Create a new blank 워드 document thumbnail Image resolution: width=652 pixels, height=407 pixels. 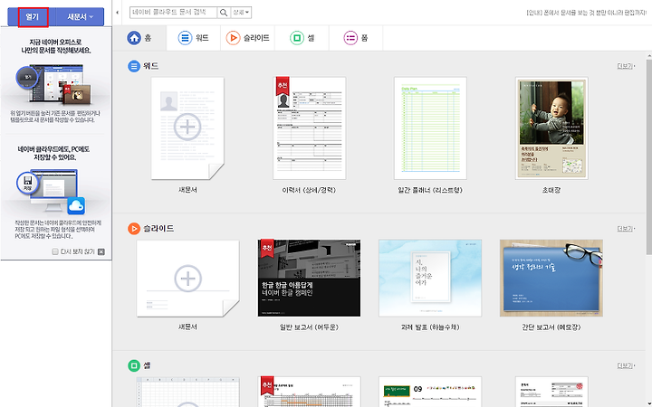tap(187, 128)
